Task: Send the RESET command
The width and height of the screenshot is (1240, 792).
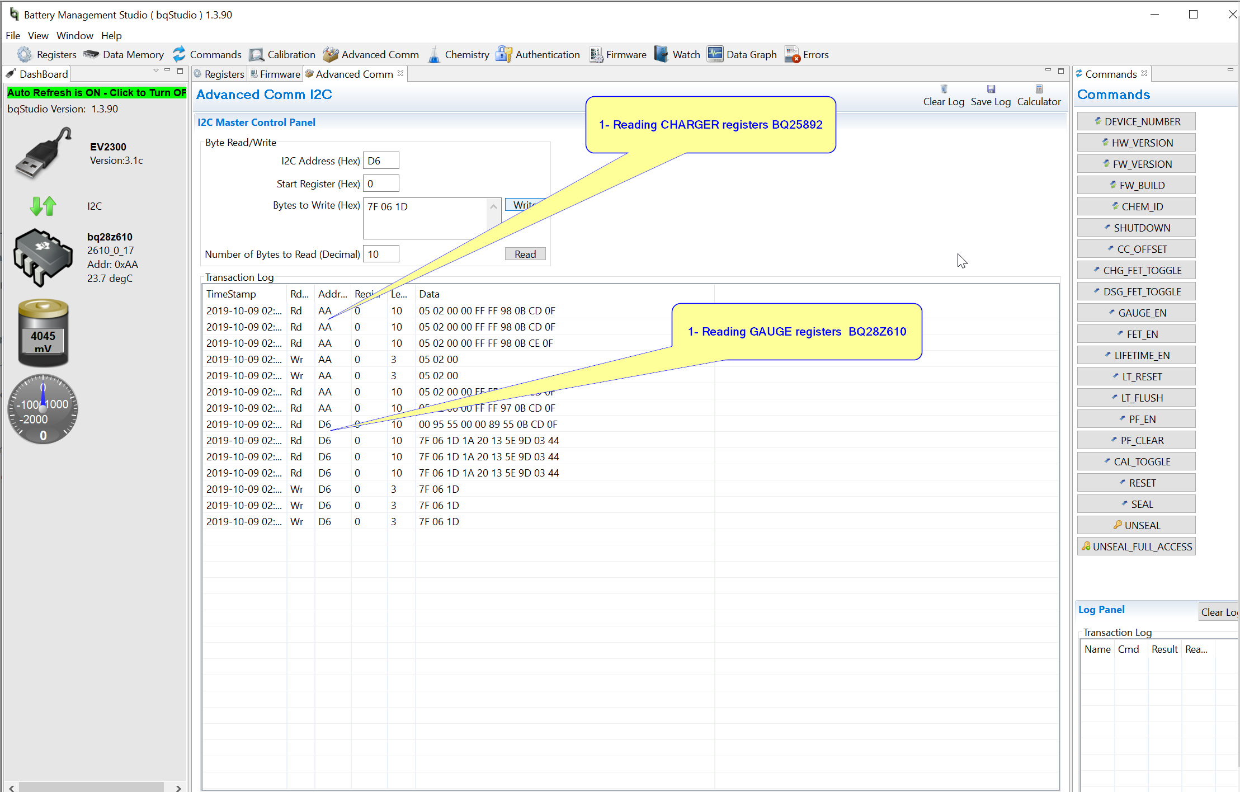Action: pos(1137,483)
